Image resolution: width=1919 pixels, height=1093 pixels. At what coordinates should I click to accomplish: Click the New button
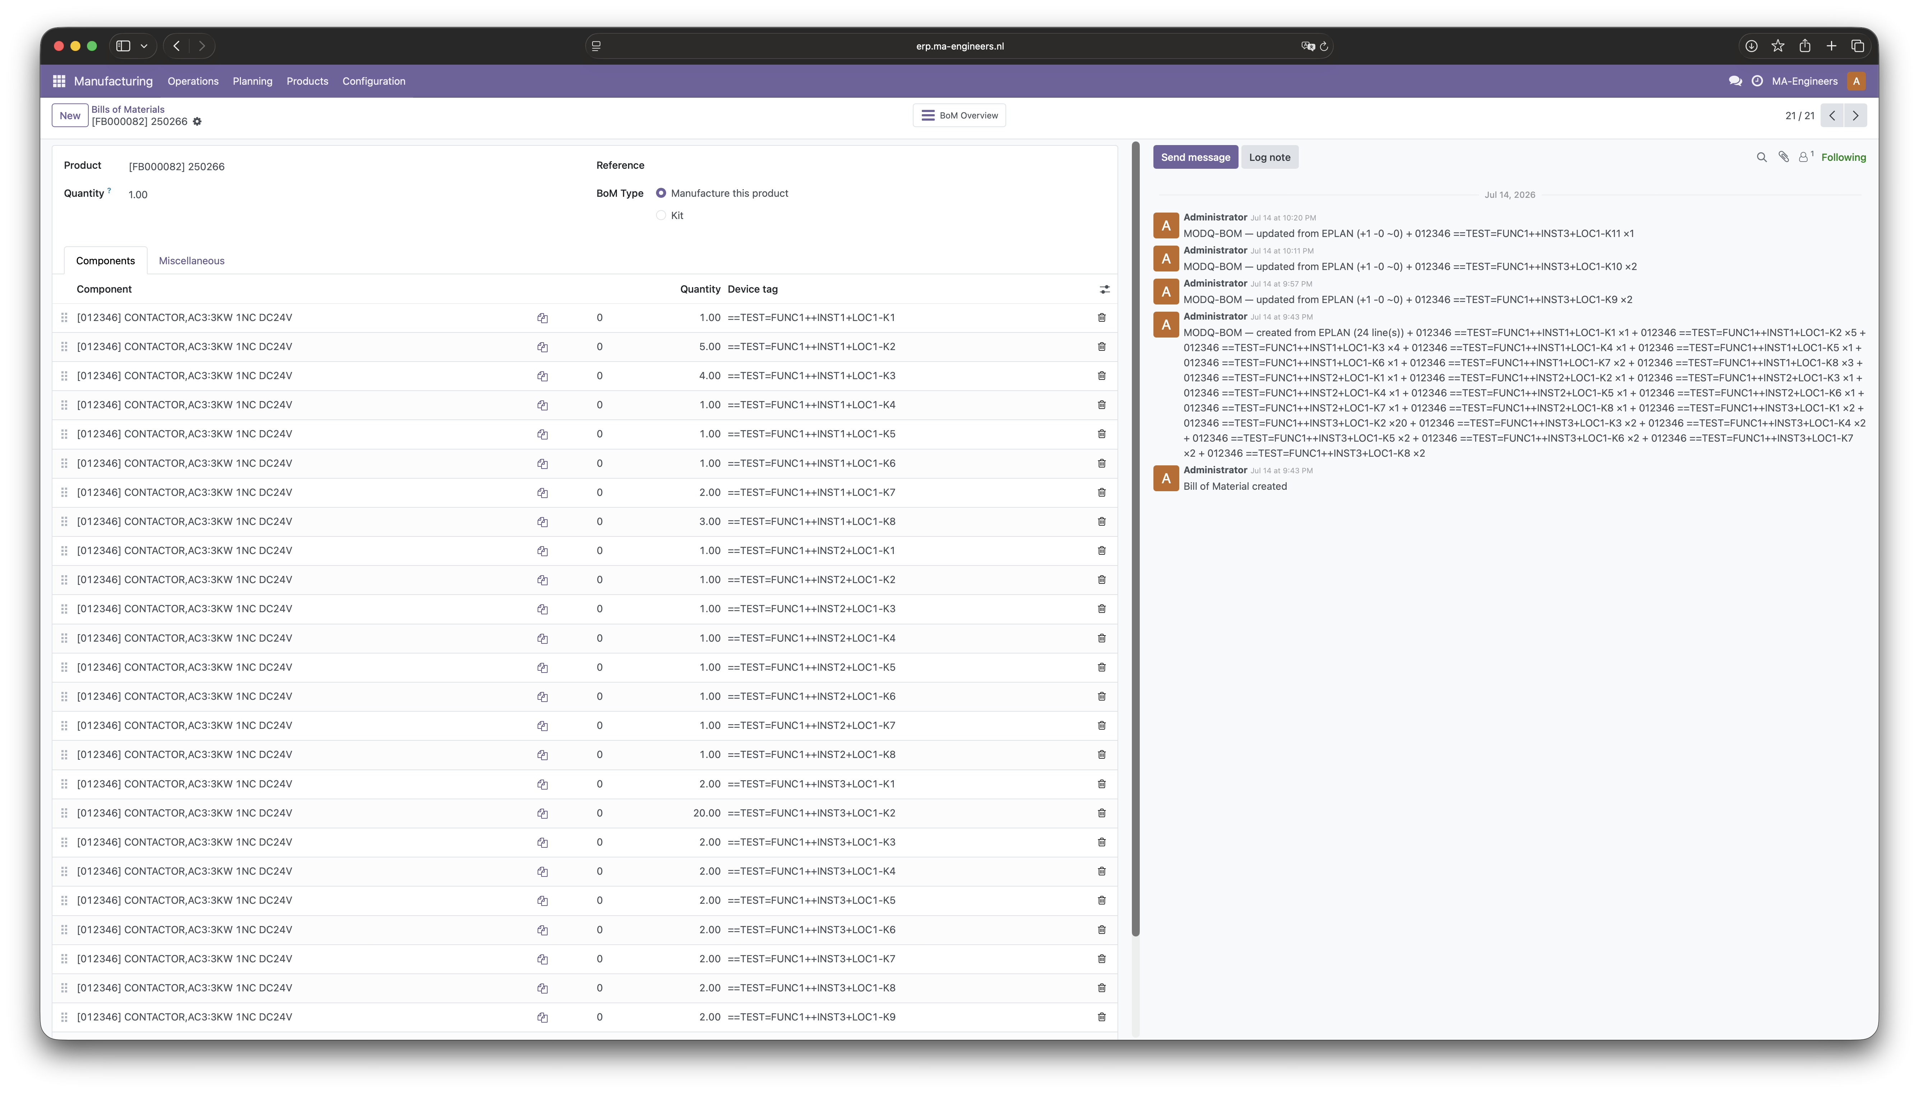pos(70,116)
